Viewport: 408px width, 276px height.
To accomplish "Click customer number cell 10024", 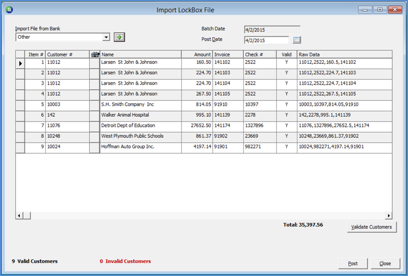I will click(x=67, y=148).
